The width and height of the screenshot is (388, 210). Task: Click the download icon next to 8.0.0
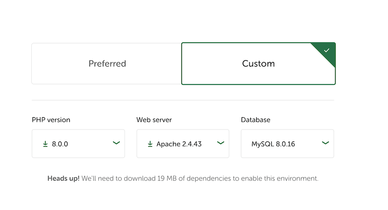(x=45, y=144)
